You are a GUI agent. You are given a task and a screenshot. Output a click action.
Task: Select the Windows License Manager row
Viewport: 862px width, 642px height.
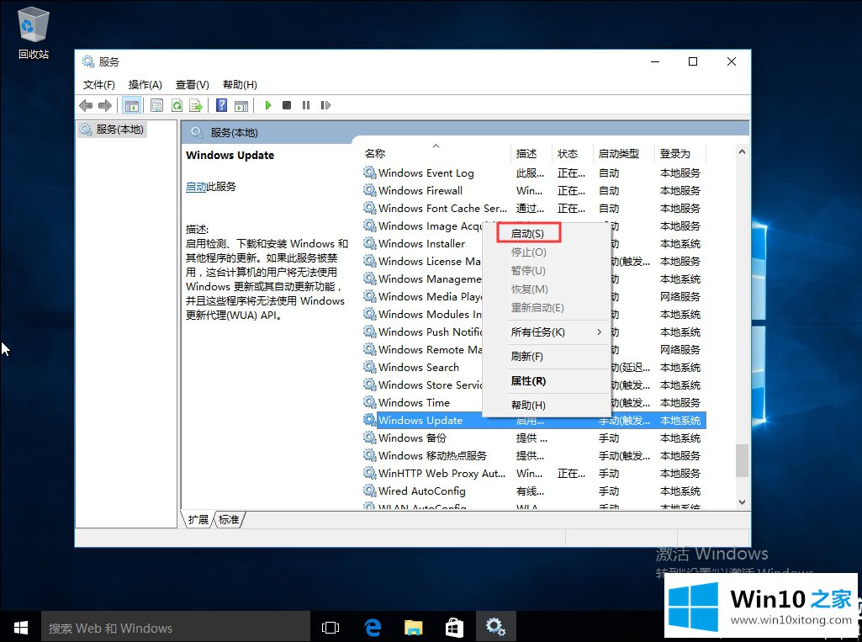point(422,261)
